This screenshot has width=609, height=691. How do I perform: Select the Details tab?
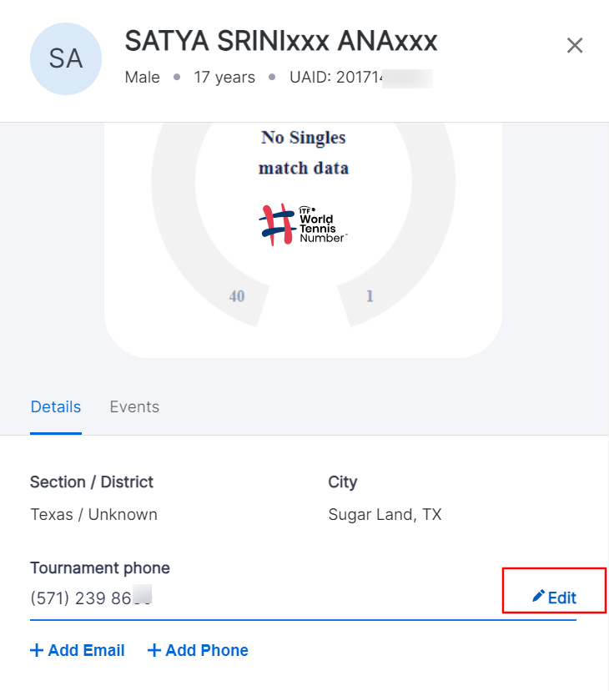pos(56,406)
